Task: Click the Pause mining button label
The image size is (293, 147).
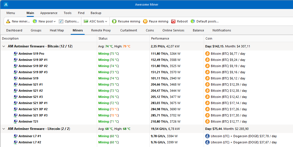Action: tap(158, 21)
